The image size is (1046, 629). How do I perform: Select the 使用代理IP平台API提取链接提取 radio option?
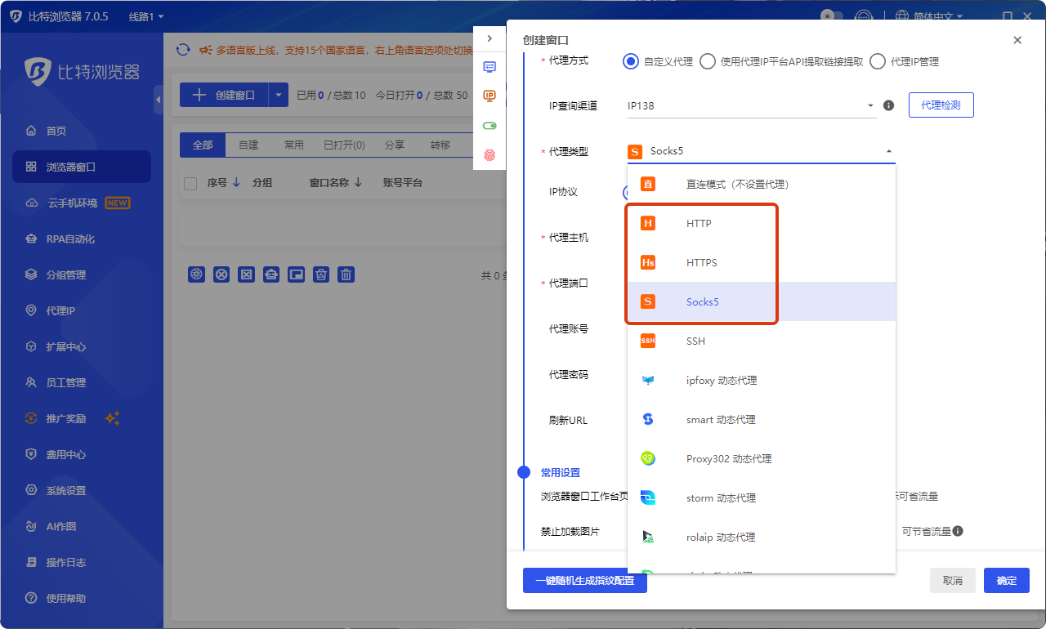pyautogui.click(x=707, y=61)
